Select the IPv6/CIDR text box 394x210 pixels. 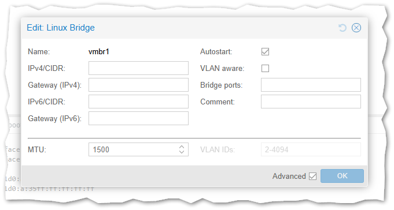pyautogui.click(x=138, y=102)
